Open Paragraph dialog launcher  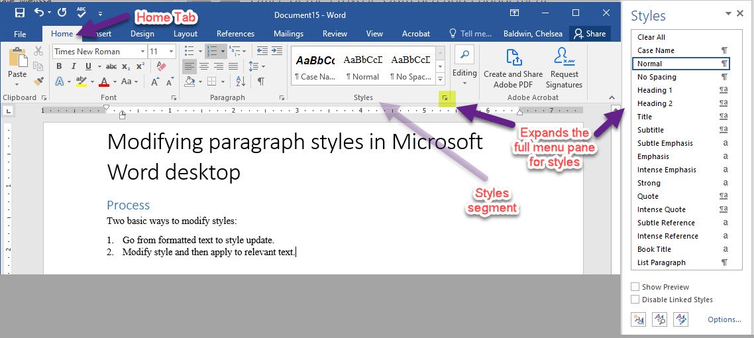[x=282, y=97]
